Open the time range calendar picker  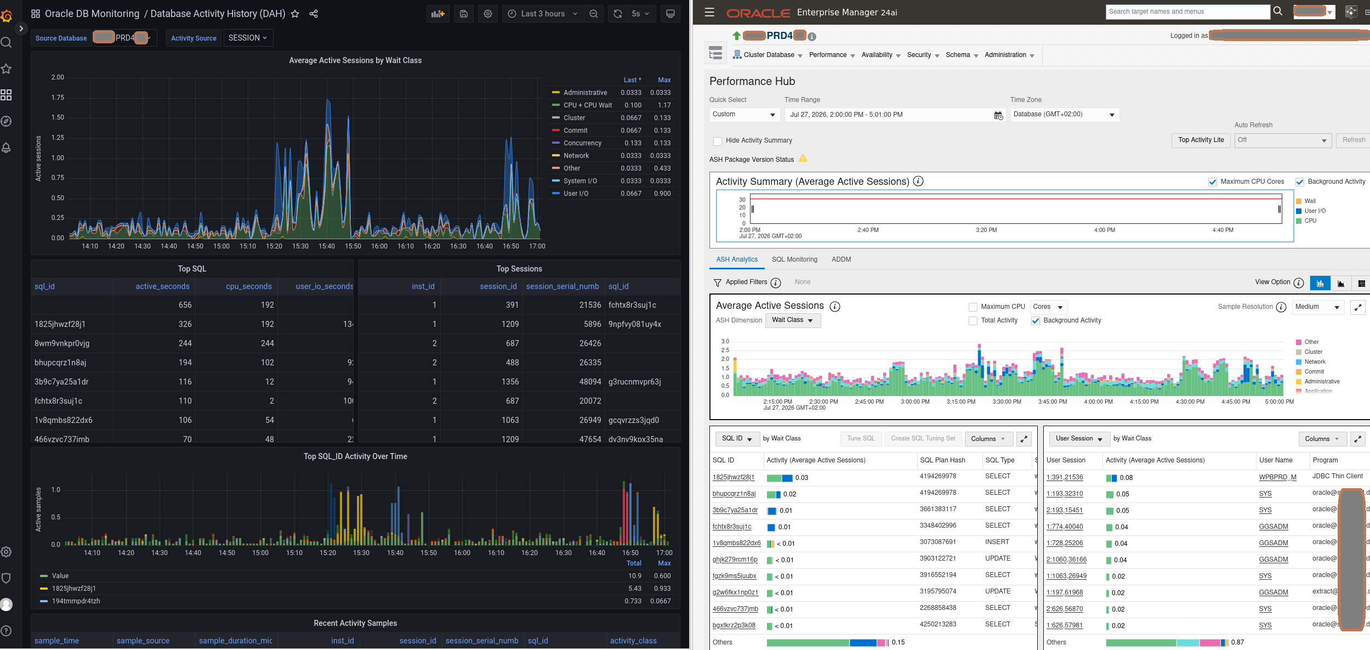[x=998, y=115]
